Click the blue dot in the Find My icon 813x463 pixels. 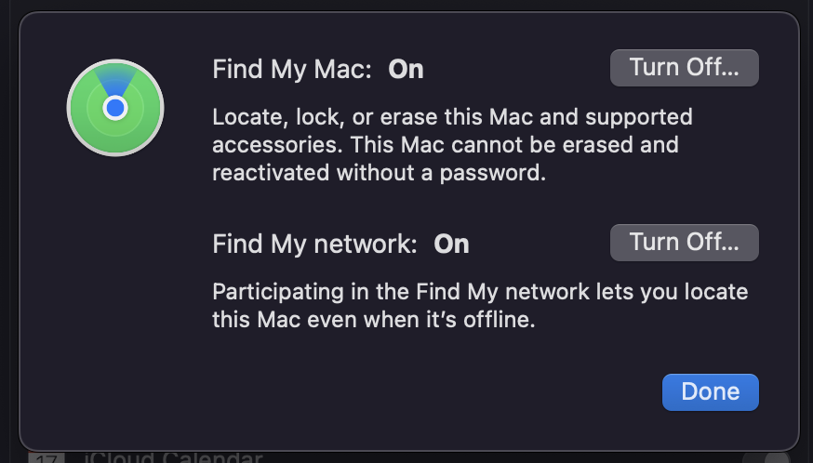(115, 109)
